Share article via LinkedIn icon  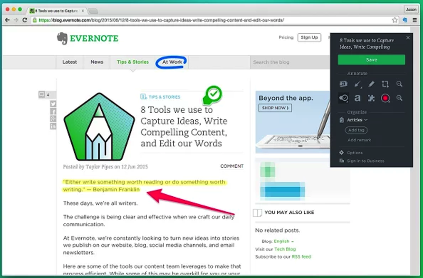[x=53, y=126]
